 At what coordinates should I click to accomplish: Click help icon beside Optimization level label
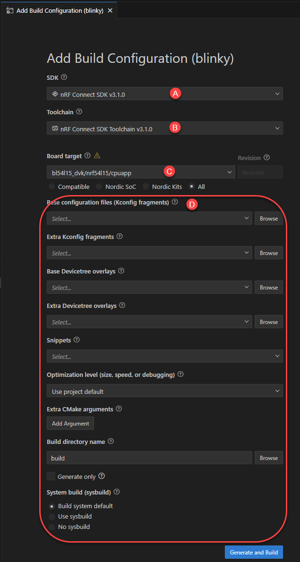[180, 374]
